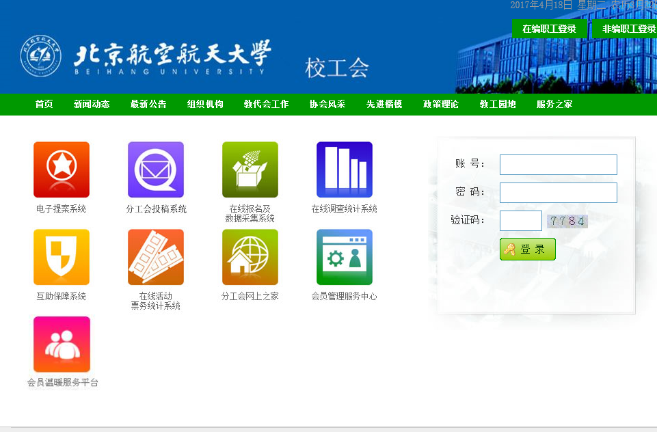Click the 分工会投稿系统 envelope icon

click(x=156, y=170)
